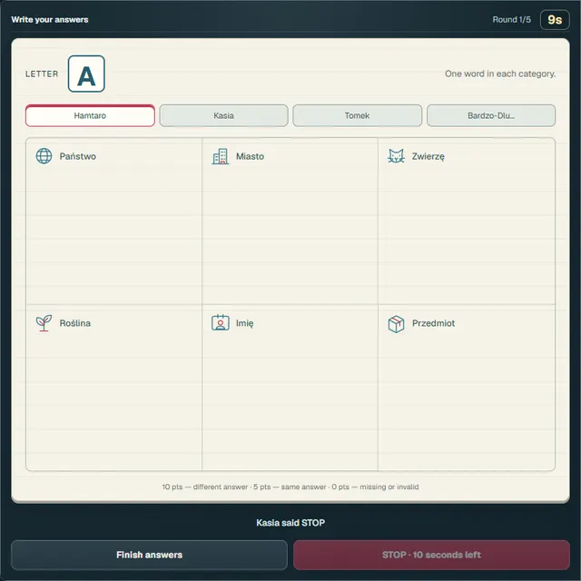Click into the Imię answer field
The width and height of the screenshot is (581, 581).
tap(290, 388)
